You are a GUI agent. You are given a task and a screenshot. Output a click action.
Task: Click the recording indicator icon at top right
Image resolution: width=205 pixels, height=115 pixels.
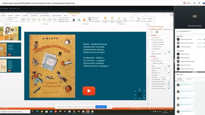(184, 3)
